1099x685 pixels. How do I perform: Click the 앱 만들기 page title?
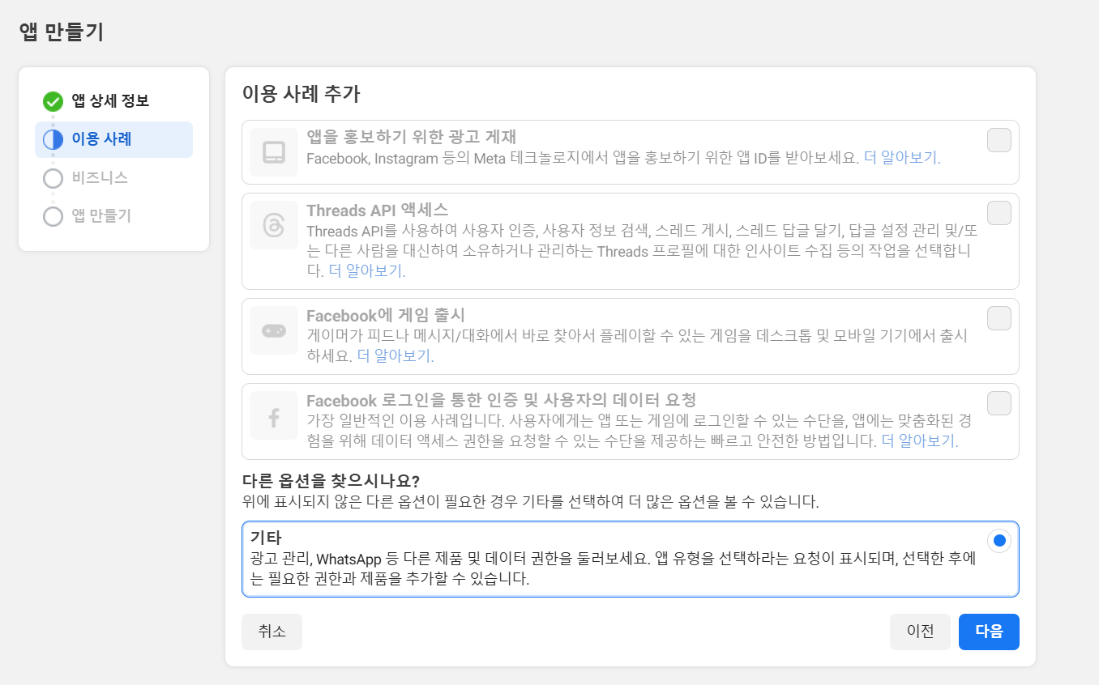[x=61, y=32]
